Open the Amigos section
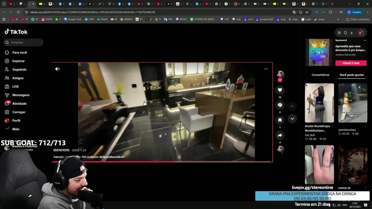Viewport: 372px width, 209px height. click(x=18, y=78)
